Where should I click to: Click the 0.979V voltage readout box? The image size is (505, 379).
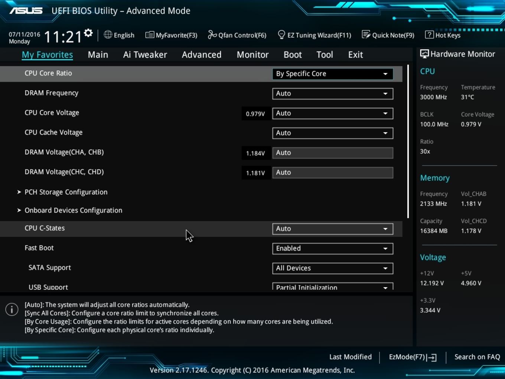click(255, 114)
